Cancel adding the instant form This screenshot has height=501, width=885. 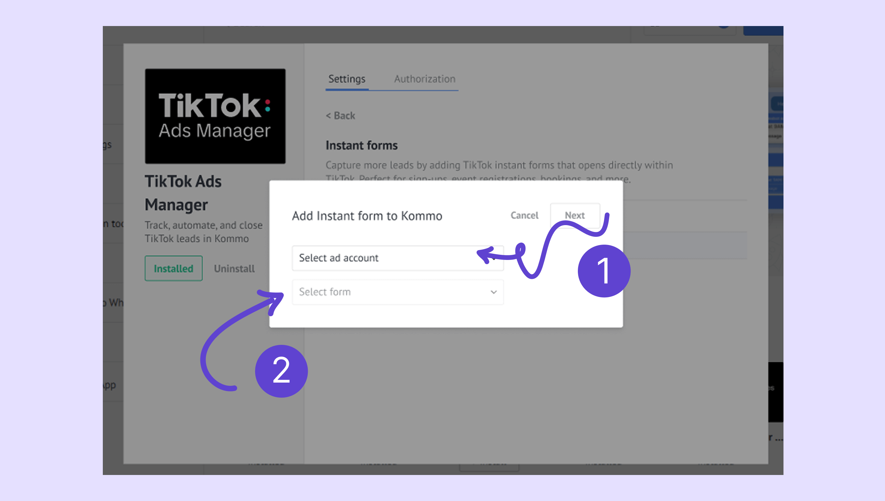(x=524, y=215)
